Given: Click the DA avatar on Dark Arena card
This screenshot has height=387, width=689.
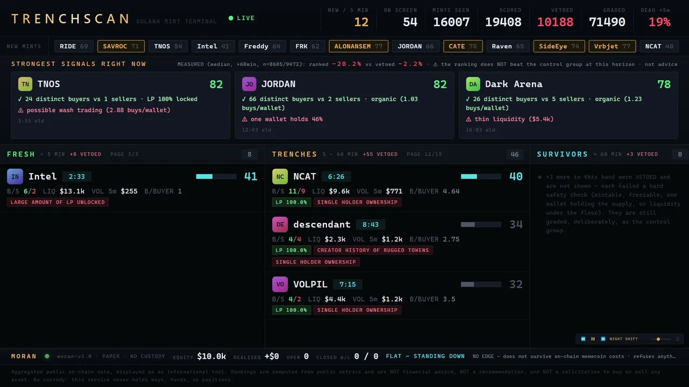Looking at the screenshot, I should point(473,84).
